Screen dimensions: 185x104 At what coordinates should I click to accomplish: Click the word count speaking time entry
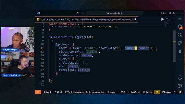coord(85,92)
